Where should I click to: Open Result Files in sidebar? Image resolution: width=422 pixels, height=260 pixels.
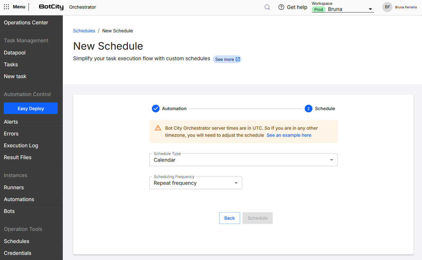(31, 157)
